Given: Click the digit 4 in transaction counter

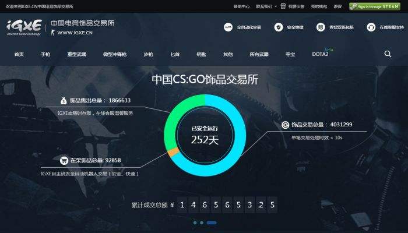Looking at the screenshot, I should [x=194, y=205].
